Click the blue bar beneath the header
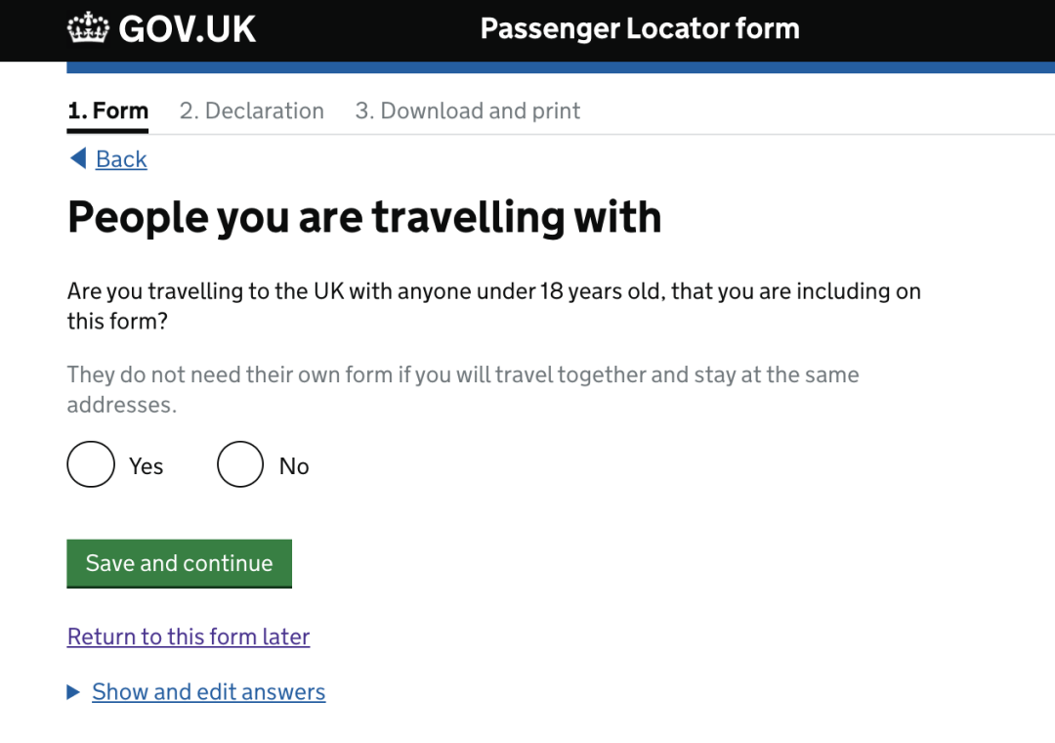Image resolution: width=1055 pixels, height=743 pixels. (x=561, y=67)
